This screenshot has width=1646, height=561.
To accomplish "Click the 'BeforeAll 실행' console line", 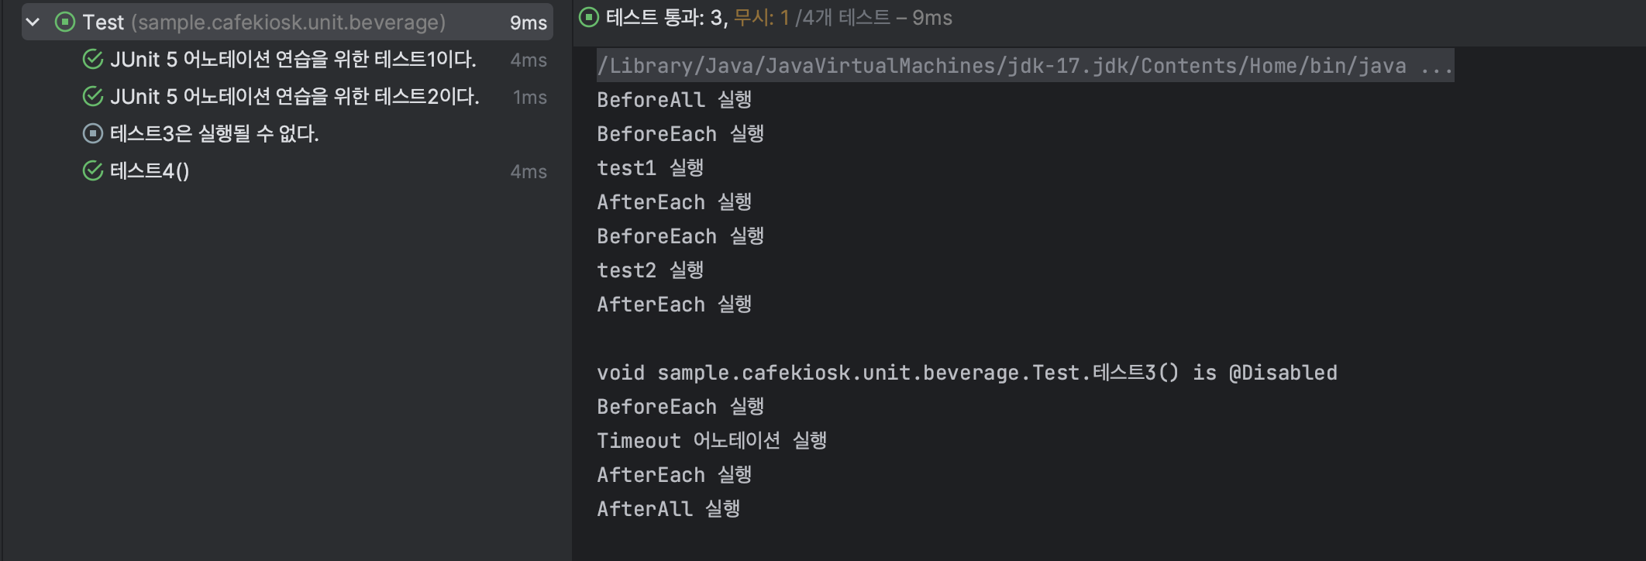I will tap(674, 100).
